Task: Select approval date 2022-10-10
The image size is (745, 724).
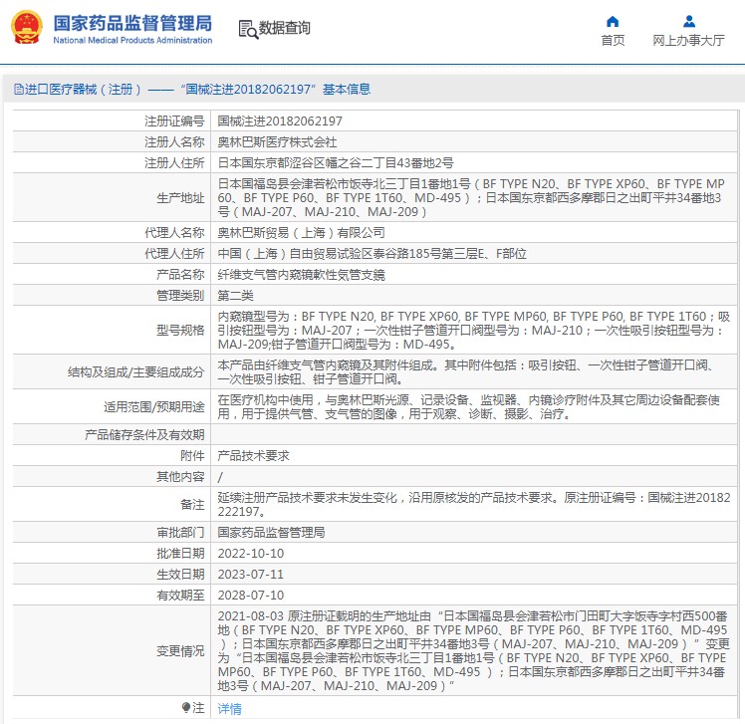Action: pos(250,554)
